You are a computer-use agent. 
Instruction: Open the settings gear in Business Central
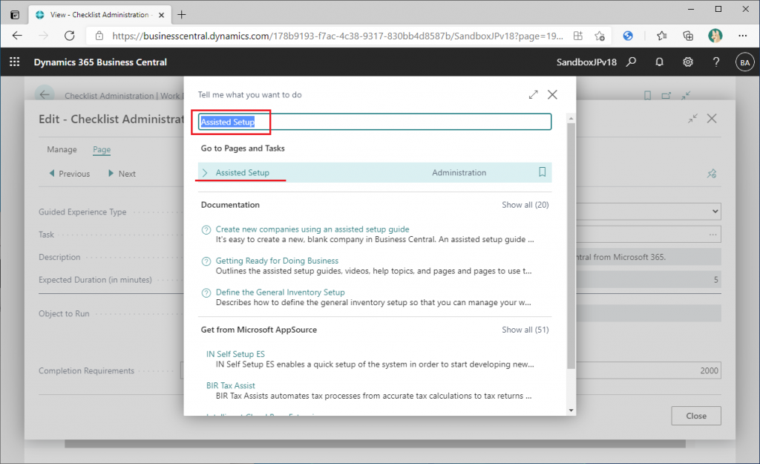pos(688,62)
